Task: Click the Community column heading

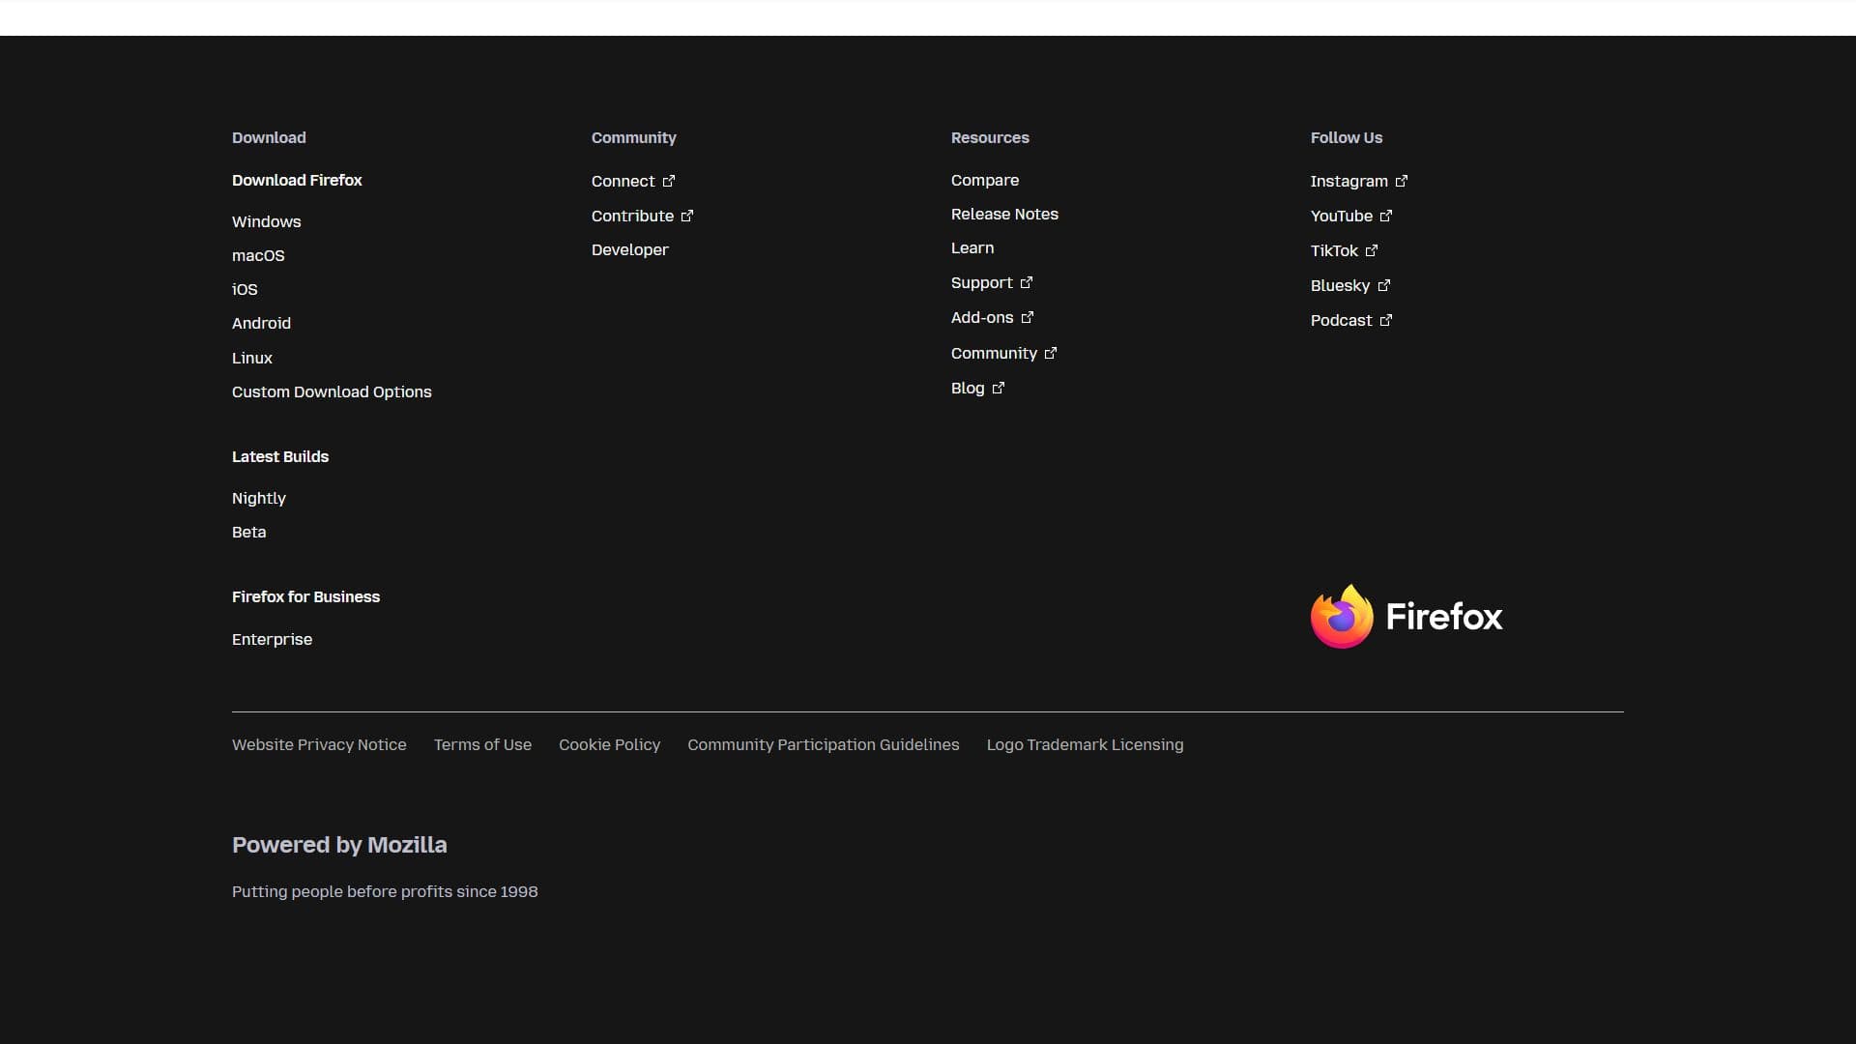Action: (x=634, y=137)
